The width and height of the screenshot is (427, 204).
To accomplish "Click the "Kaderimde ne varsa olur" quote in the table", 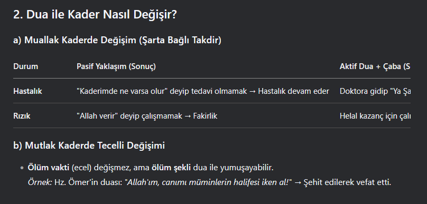I will [122, 91].
